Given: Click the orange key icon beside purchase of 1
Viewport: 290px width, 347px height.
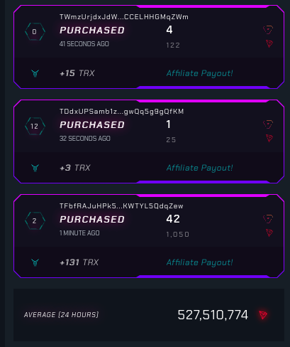Looking at the screenshot, I should (x=268, y=124).
